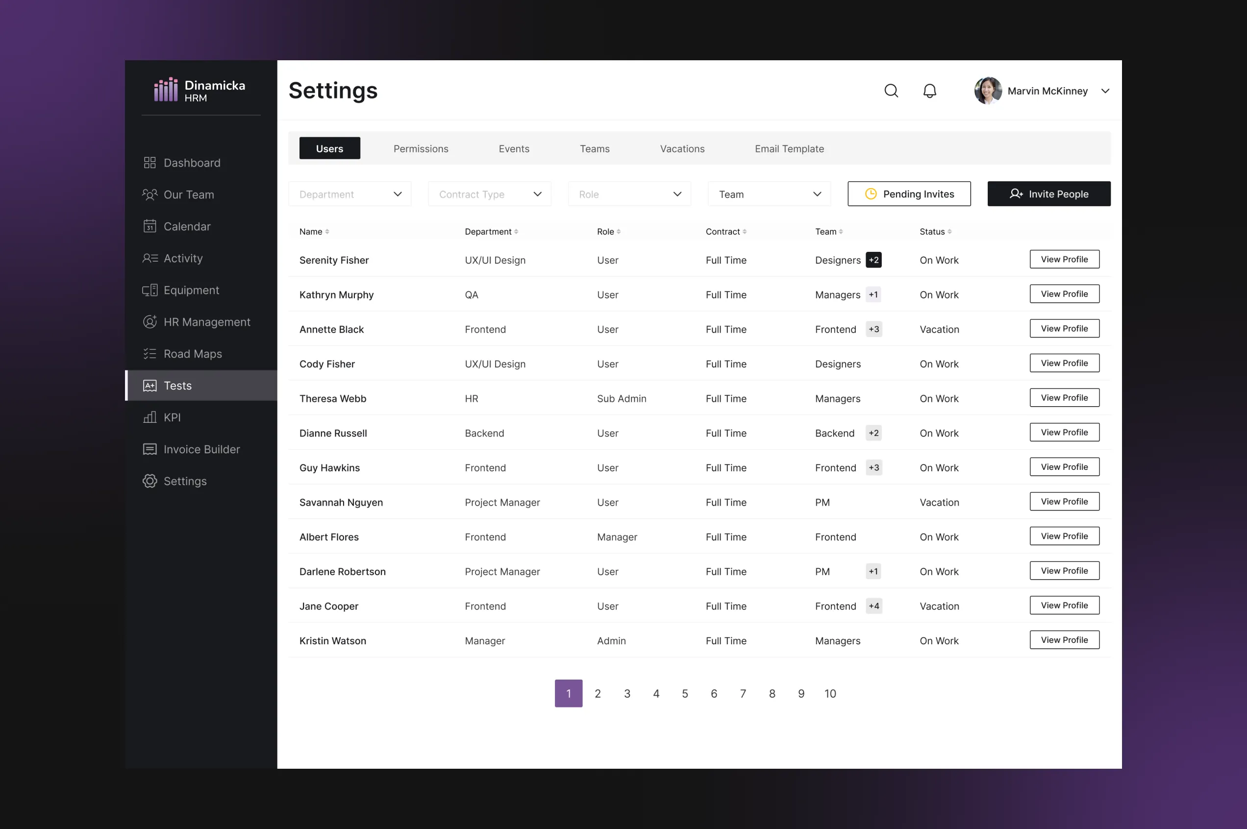This screenshot has width=1247, height=829.
Task: Click the Road Maps checklist icon
Action: coord(150,354)
